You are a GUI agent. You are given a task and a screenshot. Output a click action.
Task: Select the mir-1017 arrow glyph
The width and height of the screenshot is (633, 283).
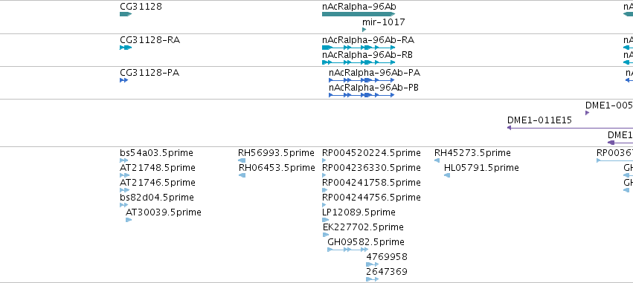pyautogui.click(x=364, y=30)
